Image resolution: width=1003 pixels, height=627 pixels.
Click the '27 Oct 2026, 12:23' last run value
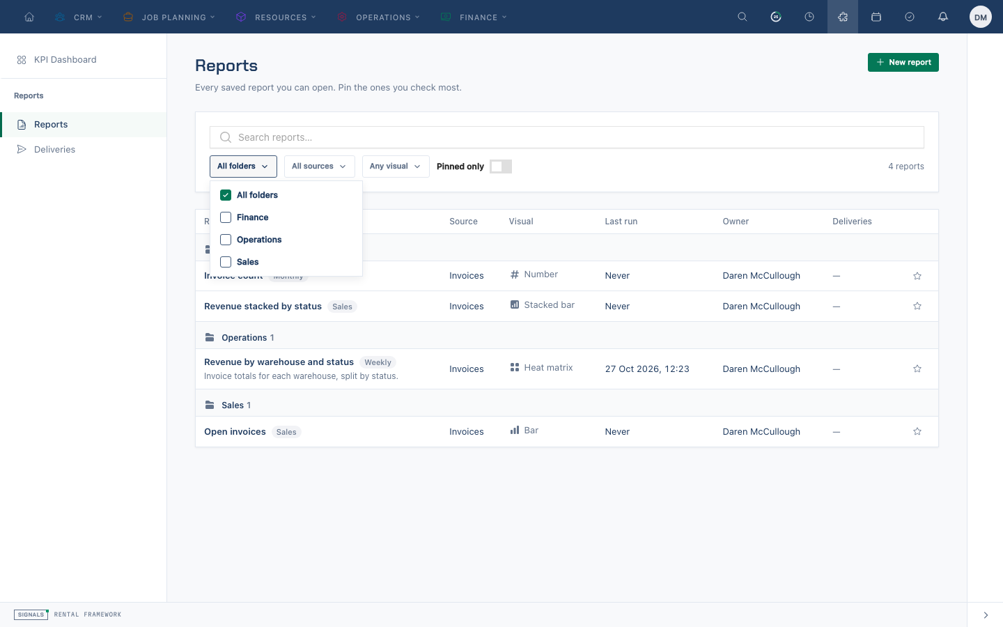point(647,369)
